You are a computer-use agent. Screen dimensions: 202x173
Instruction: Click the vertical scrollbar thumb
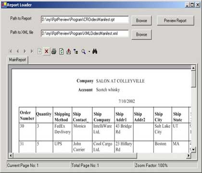pyautogui.click(x=193, y=79)
